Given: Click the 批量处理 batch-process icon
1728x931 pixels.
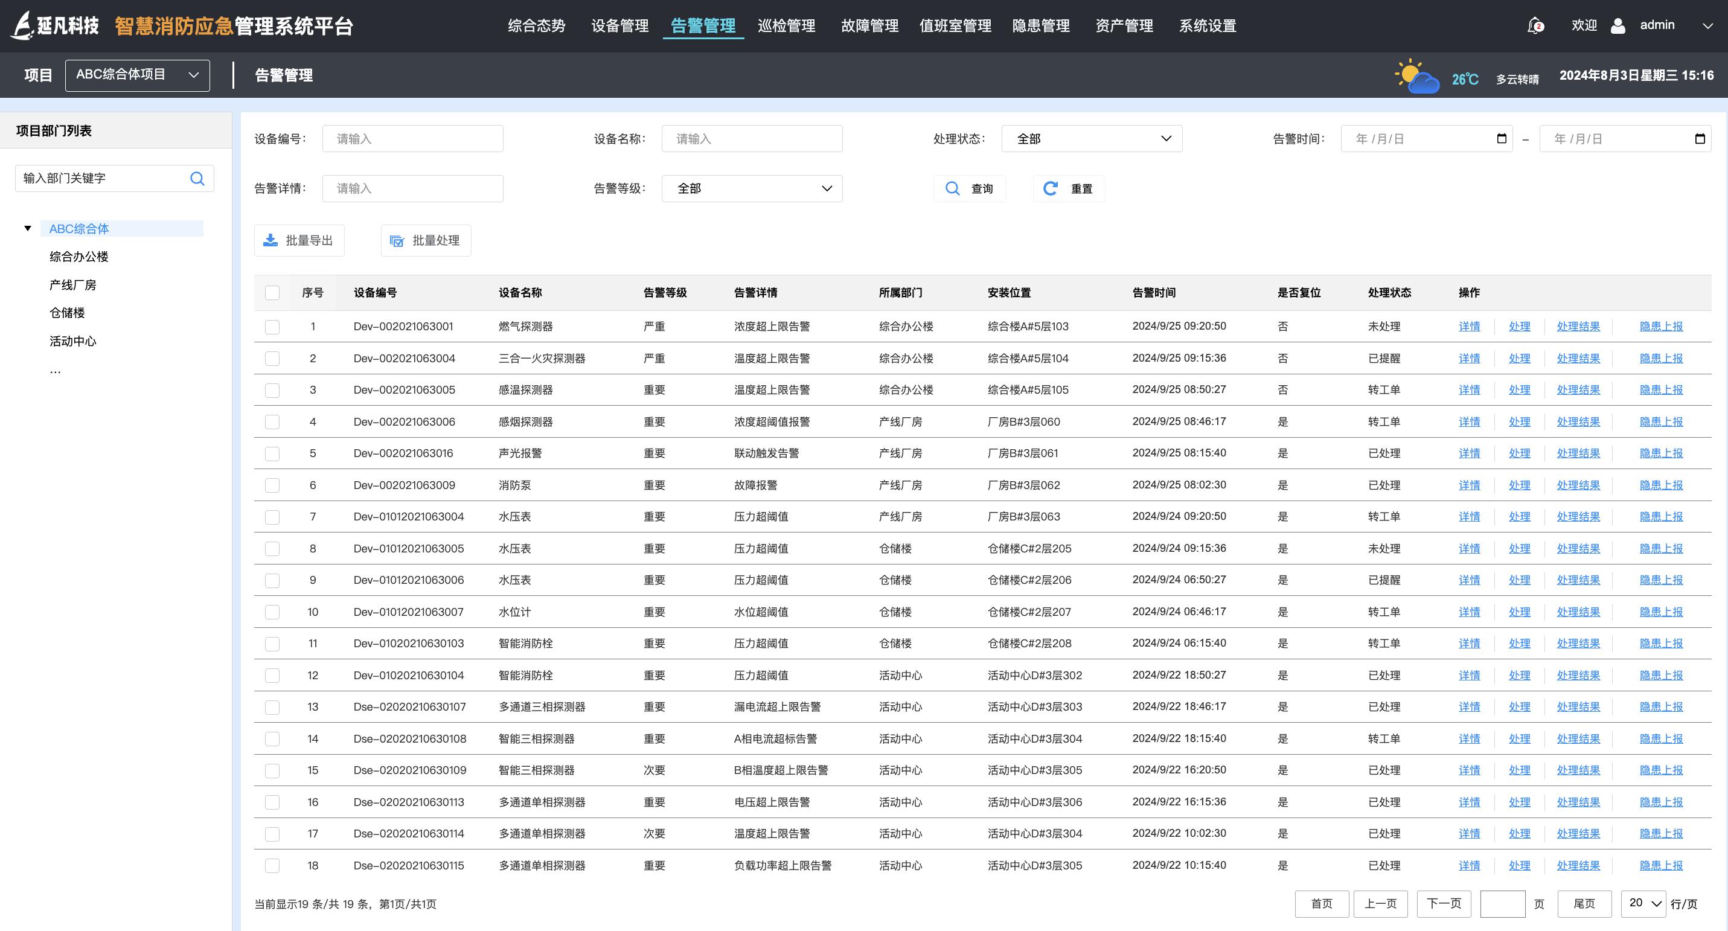Looking at the screenshot, I should (x=397, y=241).
